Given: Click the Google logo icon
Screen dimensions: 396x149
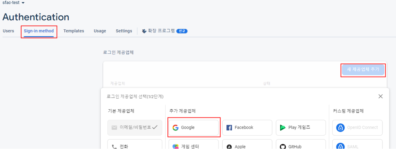Looking at the screenshot, I should point(176,127).
